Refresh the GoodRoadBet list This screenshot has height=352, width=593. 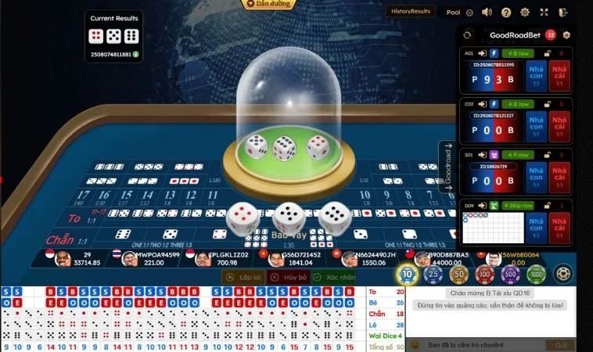[467, 35]
